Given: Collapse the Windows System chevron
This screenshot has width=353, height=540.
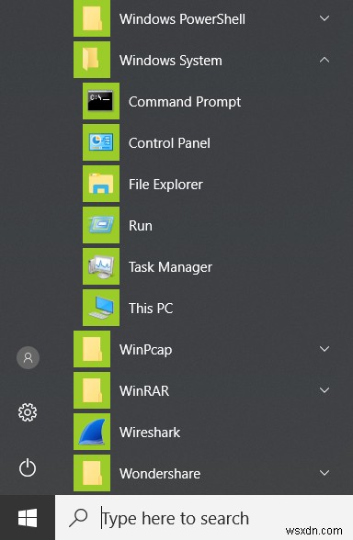Looking at the screenshot, I should click(325, 60).
